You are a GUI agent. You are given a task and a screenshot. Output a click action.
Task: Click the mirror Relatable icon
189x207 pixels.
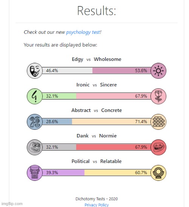158,173
